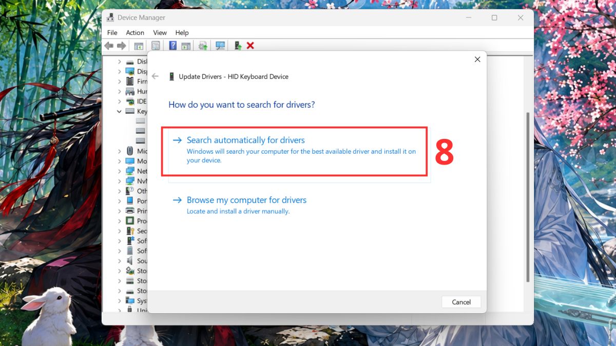Expand the Ports node chevron

click(119, 201)
